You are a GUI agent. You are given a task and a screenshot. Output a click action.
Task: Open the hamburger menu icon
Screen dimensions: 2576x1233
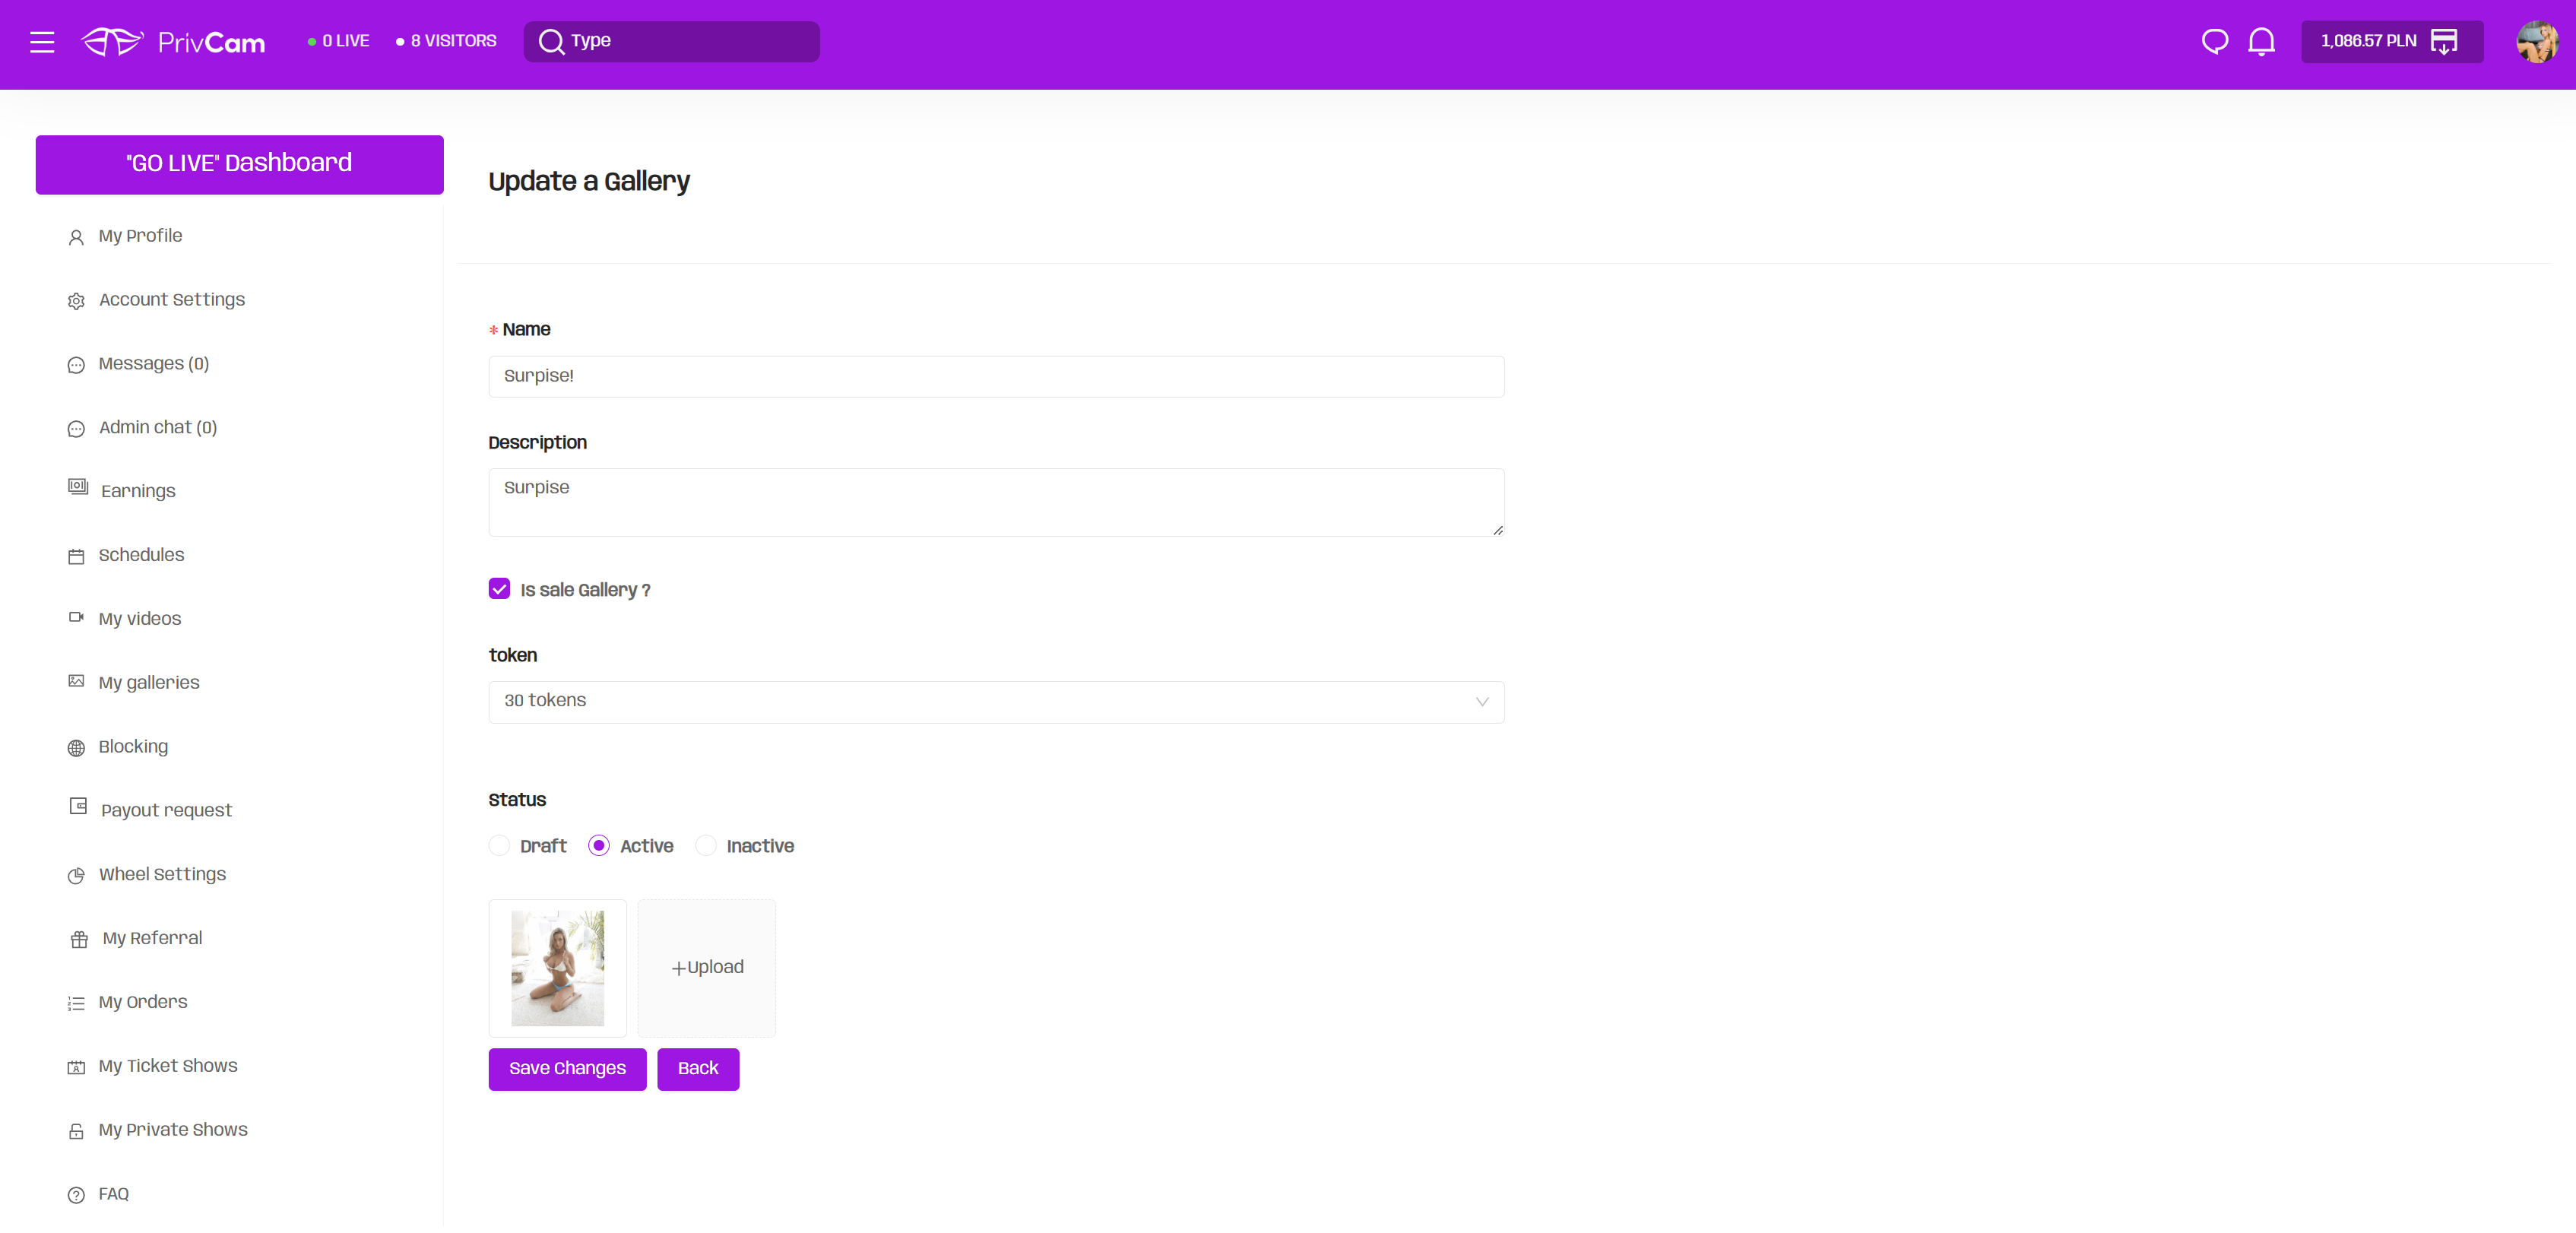42,41
